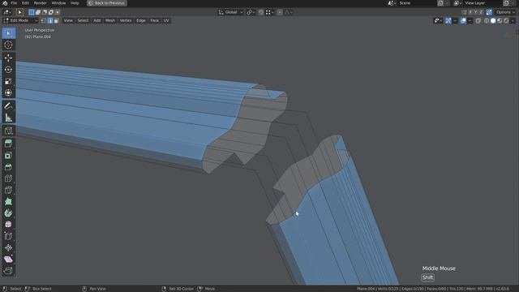Add a new View Layer
Viewport: 519px width, 292px height.
506,3
